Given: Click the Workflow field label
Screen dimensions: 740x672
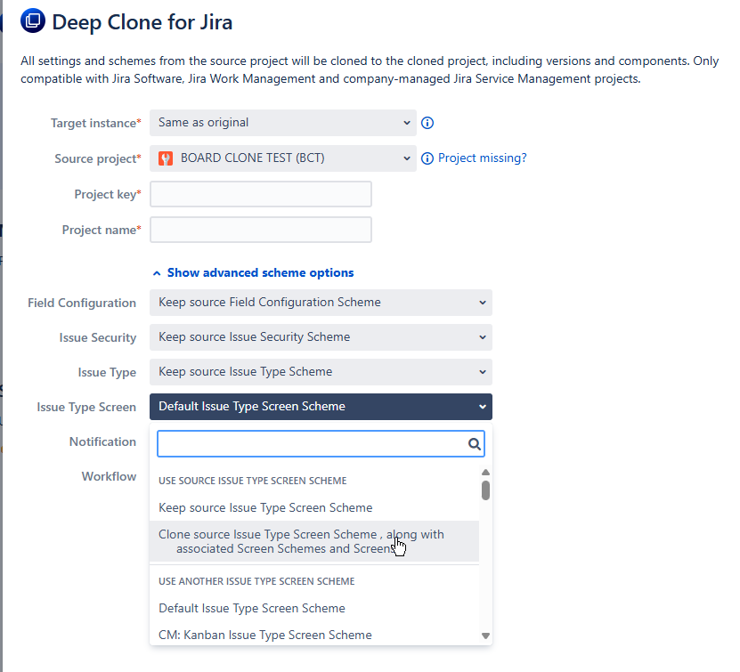Looking at the screenshot, I should click(109, 477).
